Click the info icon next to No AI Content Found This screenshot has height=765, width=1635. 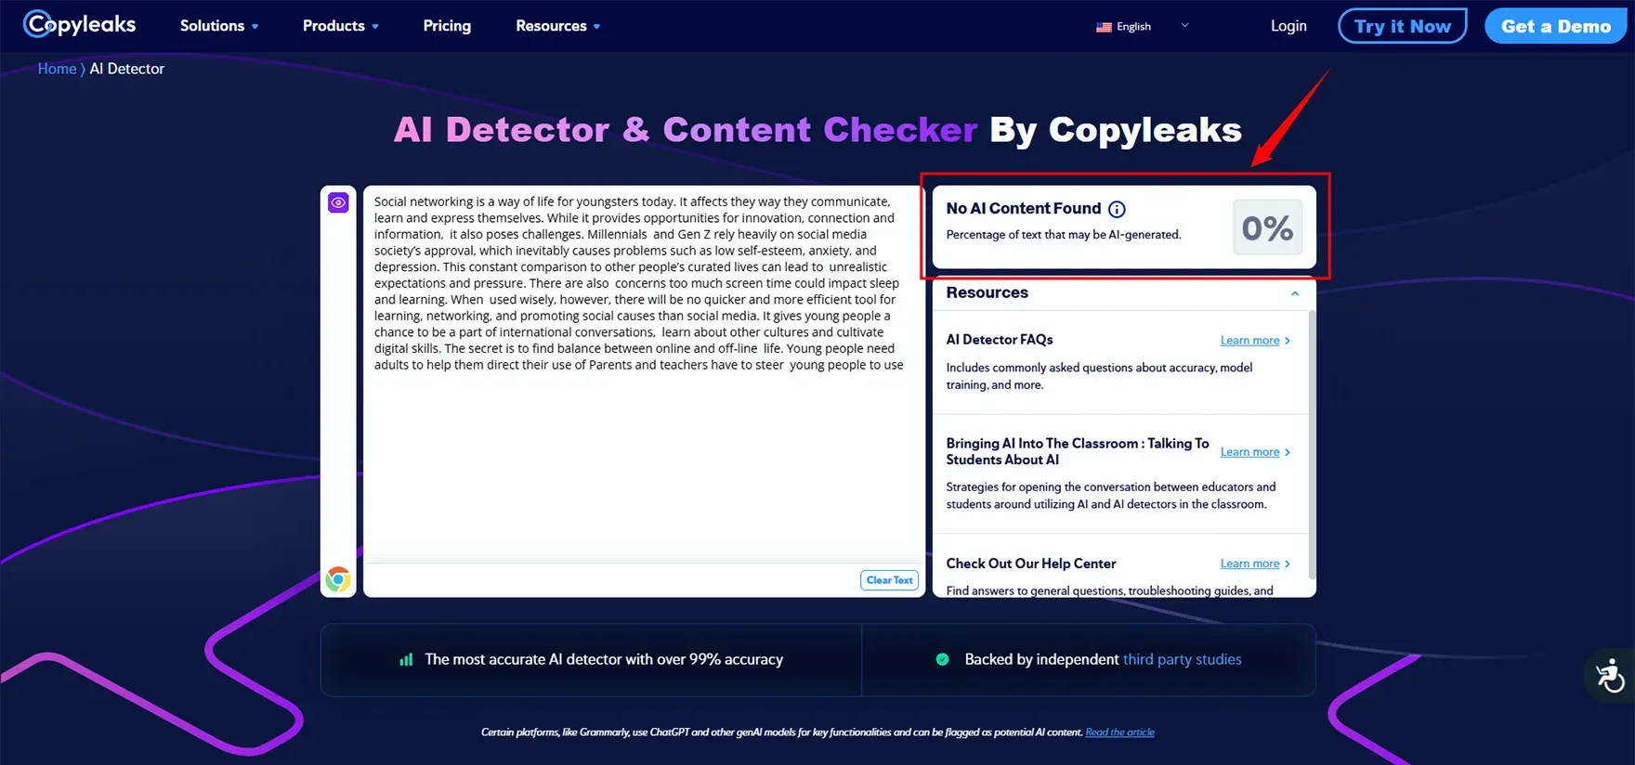[x=1117, y=210]
